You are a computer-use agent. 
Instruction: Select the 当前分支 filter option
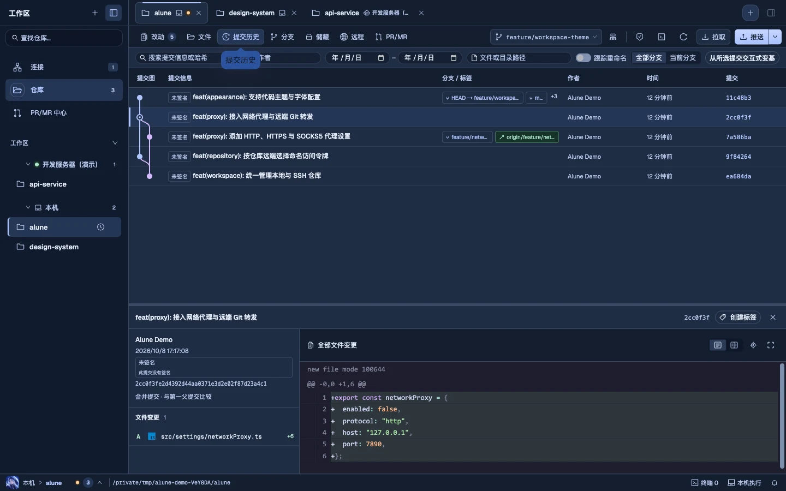(x=683, y=58)
